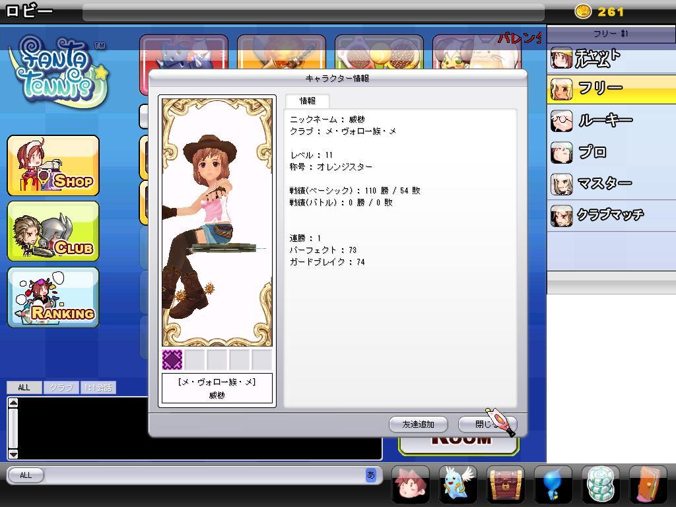Click the stacked coins icon
This screenshot has height=507, width=676.
click(601, 483)
